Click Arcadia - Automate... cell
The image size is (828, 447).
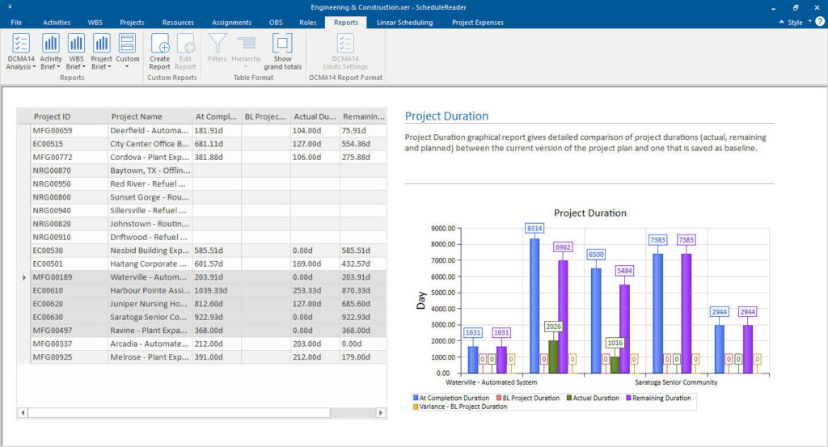click(x=150, y=344)
